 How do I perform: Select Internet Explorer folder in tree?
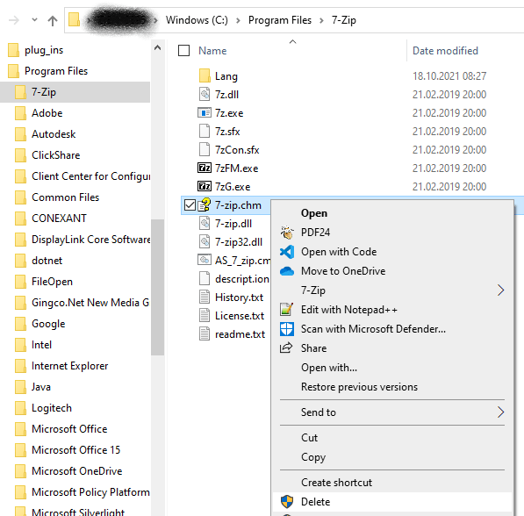[x=70, y=366]
